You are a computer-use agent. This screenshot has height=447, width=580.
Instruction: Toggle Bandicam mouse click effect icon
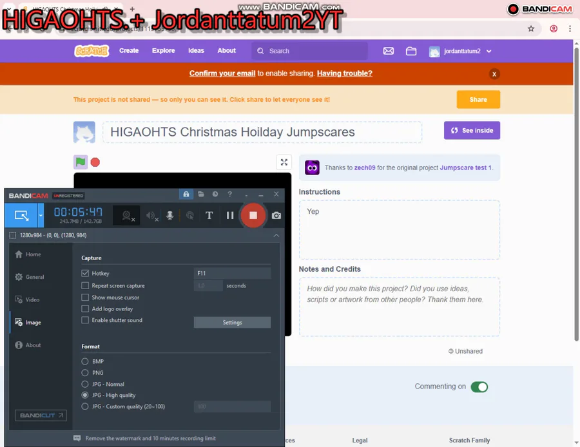[189, 216]
